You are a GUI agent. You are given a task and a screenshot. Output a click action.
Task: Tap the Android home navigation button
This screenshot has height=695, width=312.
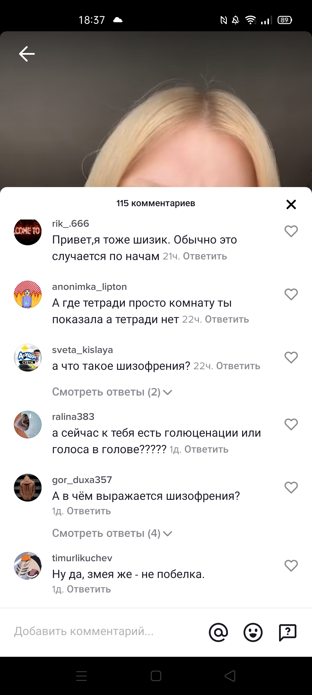tap(156, 676)
